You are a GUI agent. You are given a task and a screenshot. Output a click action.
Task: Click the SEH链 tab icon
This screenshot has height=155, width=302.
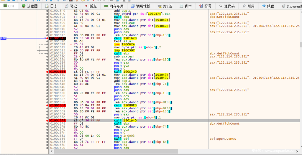(160, 6)
